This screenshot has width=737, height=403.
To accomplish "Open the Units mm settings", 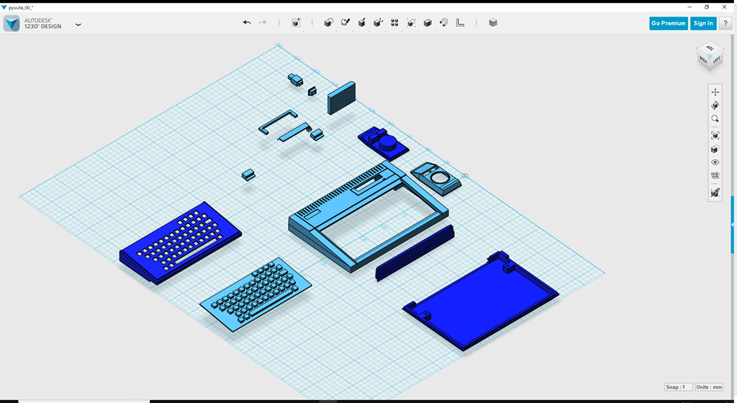I will point(710,387).
